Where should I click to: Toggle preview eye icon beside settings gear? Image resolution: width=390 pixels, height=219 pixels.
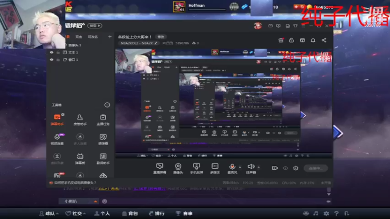tap(285, 168)
